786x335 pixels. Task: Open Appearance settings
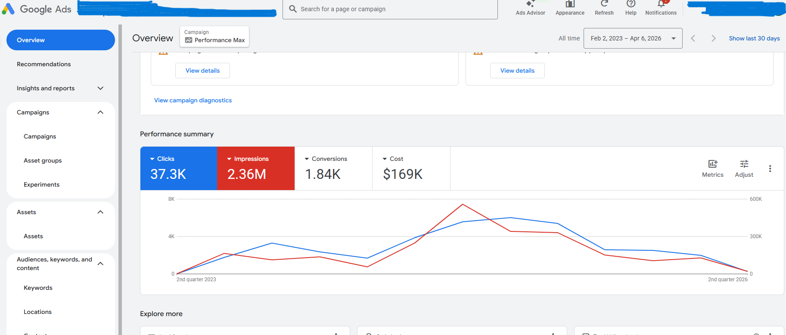tap(570, 8)
